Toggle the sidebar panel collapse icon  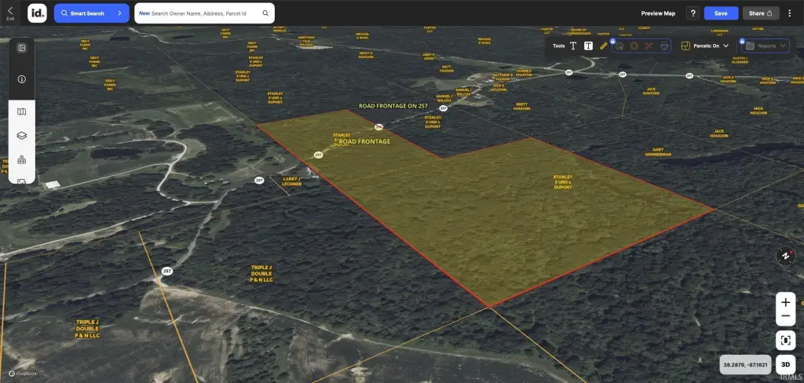(x=22, y=48)
